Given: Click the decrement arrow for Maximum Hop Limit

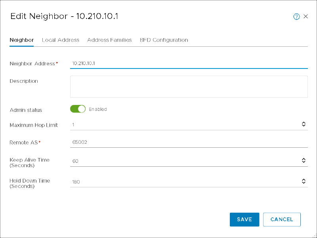Looking at the screenshot, I should click(x=304, y=126).
